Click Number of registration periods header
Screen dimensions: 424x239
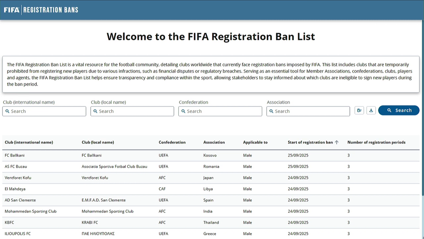(376, 142)
